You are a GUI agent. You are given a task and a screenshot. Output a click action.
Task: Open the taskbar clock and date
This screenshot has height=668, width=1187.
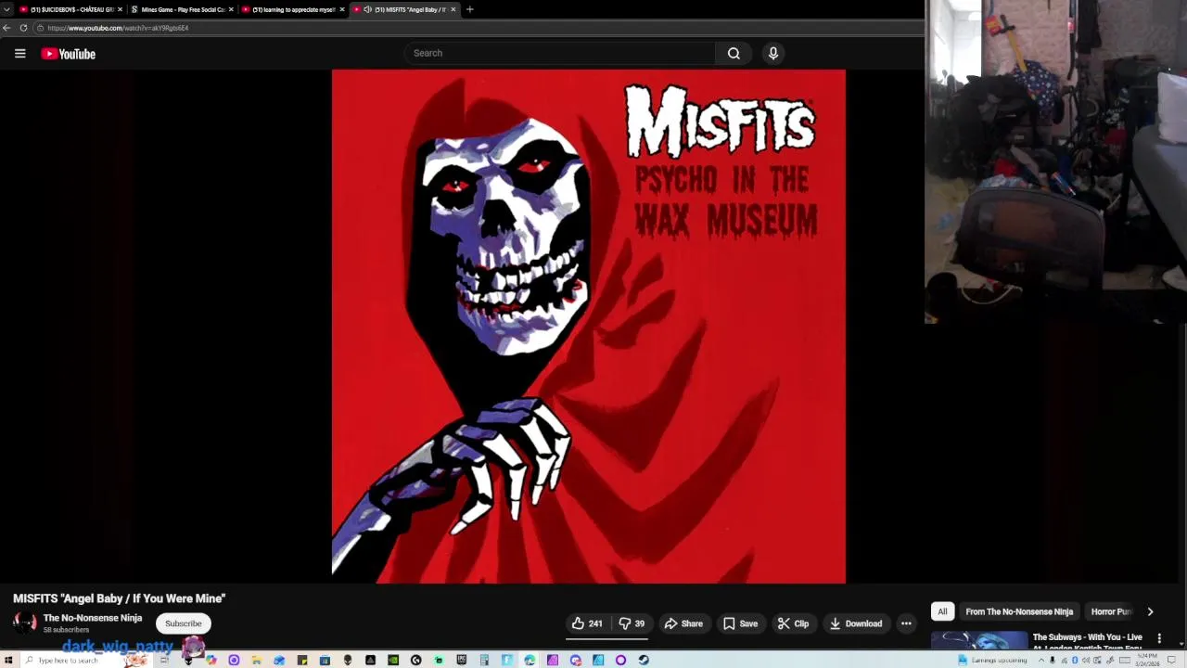(1147, 660)
